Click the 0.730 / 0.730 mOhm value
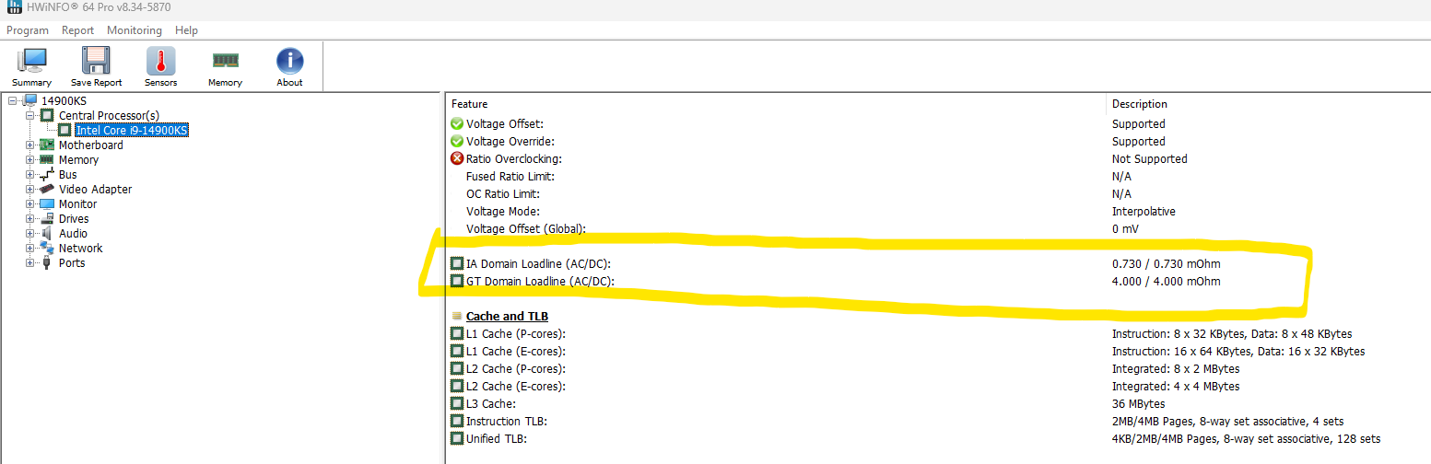Viewport: 1431px width, 464px height. click(1166, 263)
